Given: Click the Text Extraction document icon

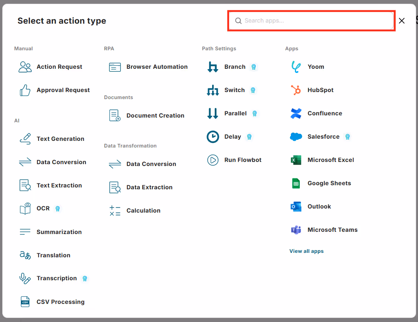Looking at the screenshot, I should (x=25, y=185).
